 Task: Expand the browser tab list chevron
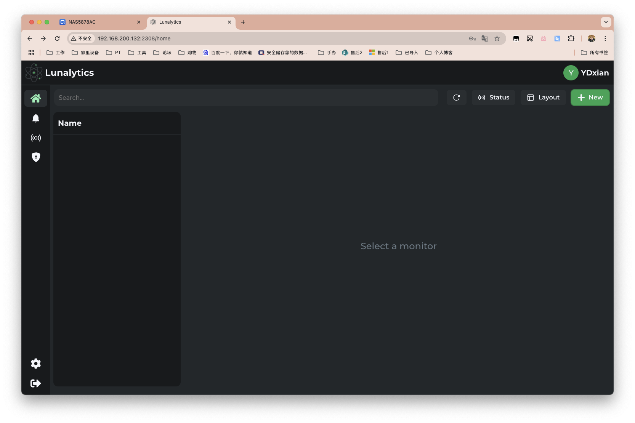(606, 22)
